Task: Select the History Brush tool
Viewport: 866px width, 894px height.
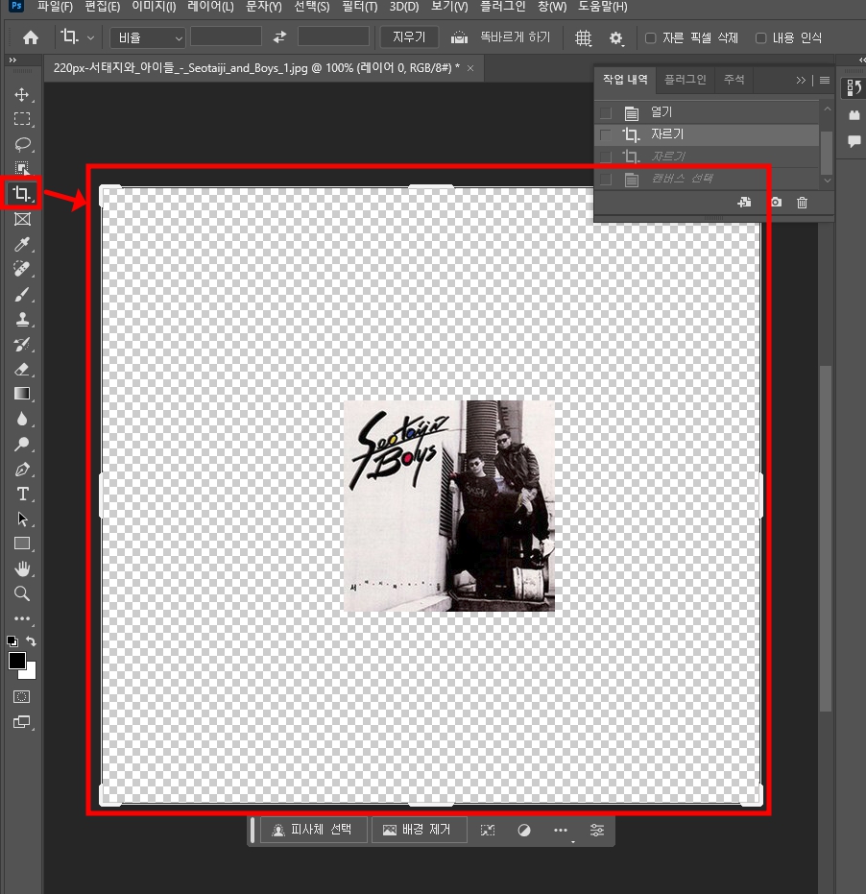Action: [x=22, y=344]
